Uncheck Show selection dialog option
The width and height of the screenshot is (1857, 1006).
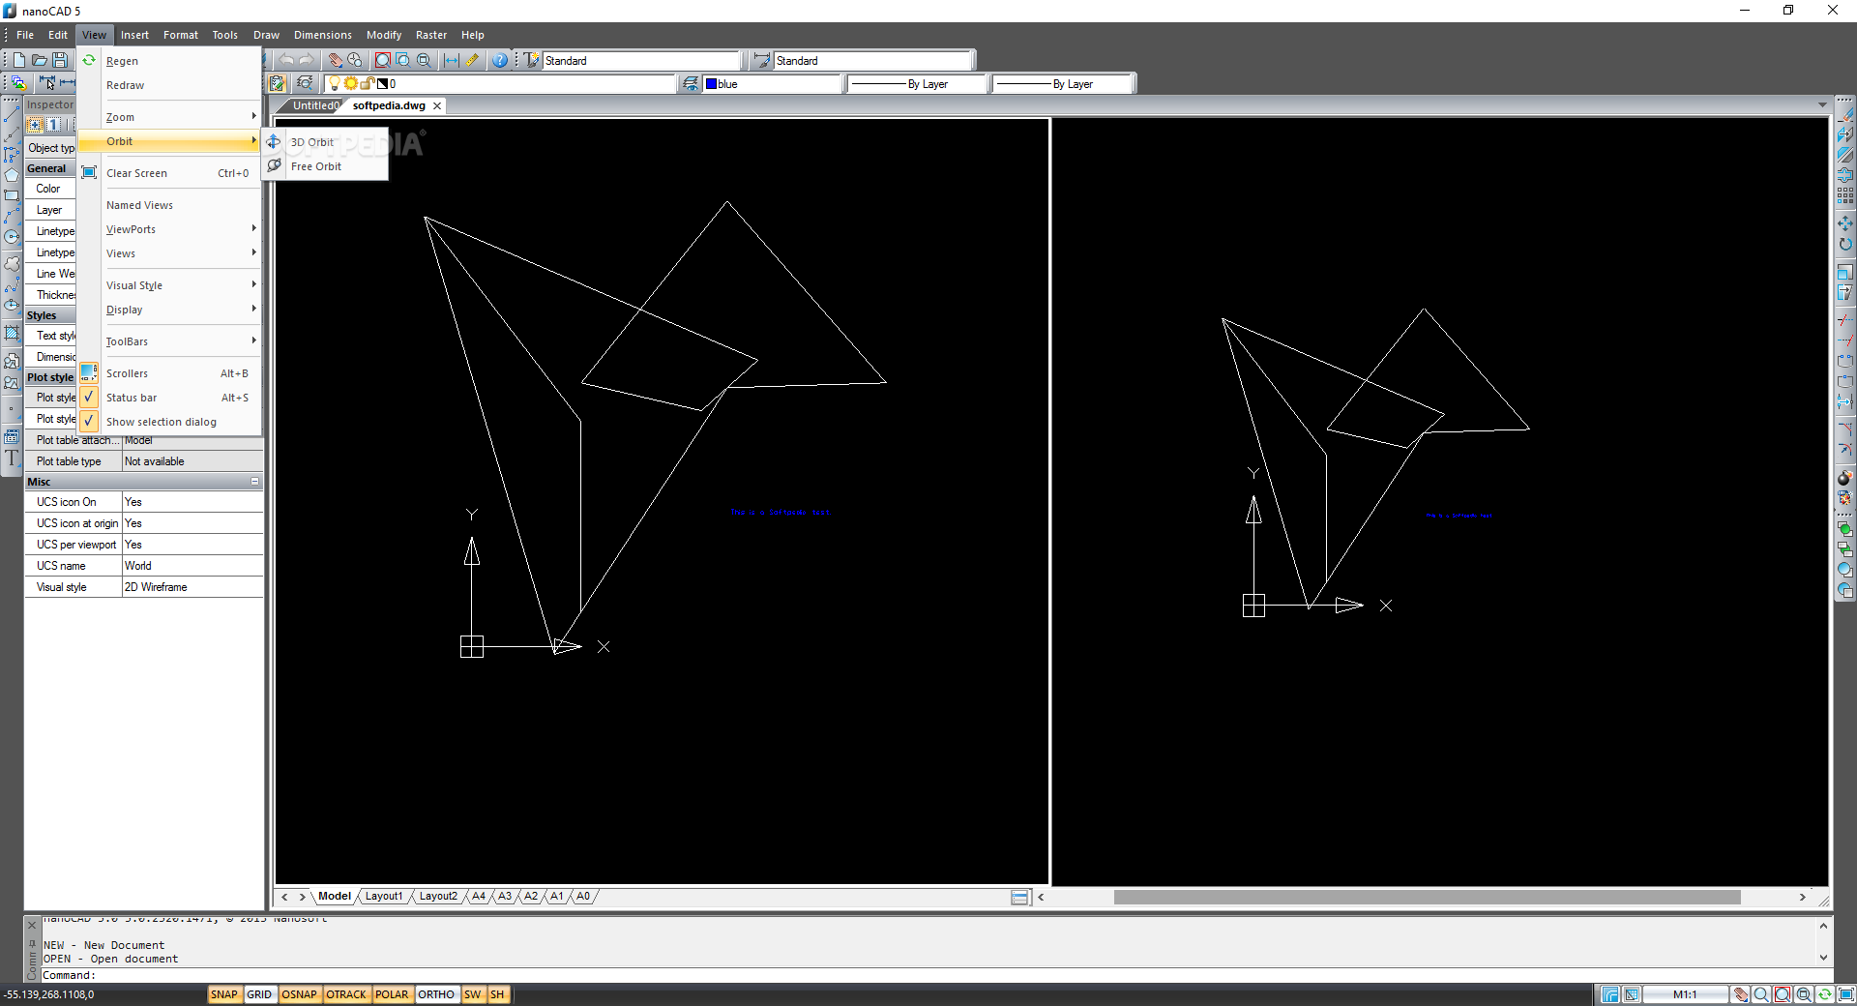(169, 422)
